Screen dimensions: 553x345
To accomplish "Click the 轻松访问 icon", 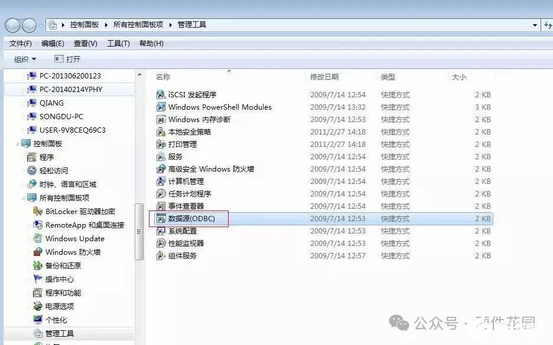I will point(32,171).
